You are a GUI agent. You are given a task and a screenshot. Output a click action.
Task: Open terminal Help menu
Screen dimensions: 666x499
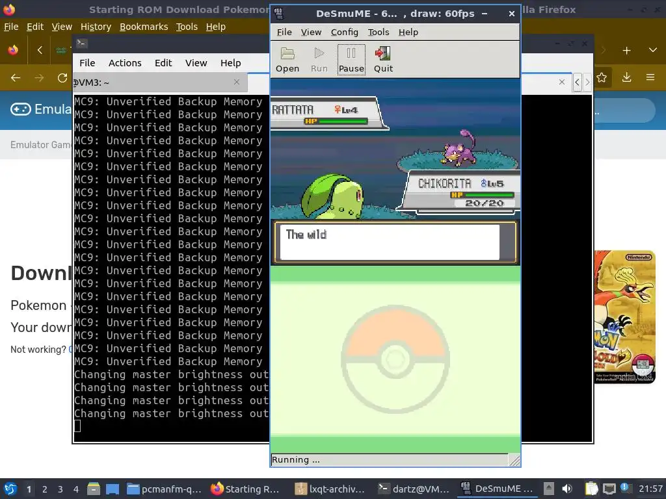point(231,63)
